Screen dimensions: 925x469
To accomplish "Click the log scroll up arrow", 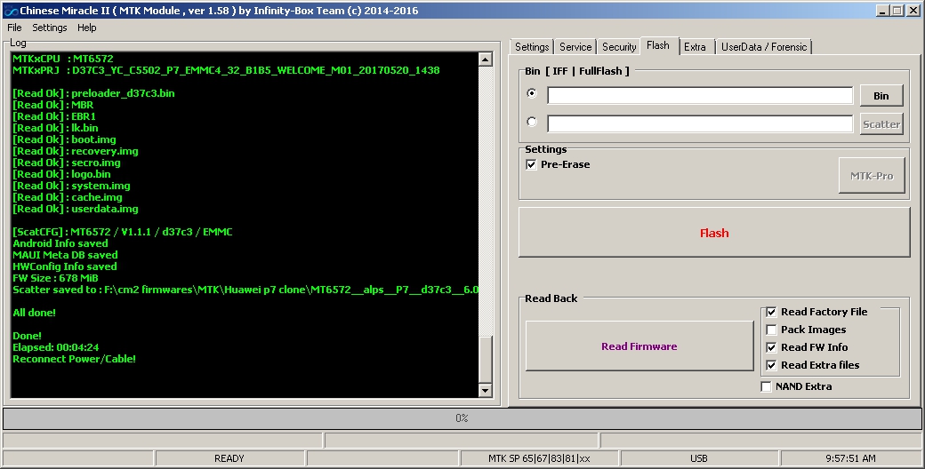I will (x=485, y=59).
